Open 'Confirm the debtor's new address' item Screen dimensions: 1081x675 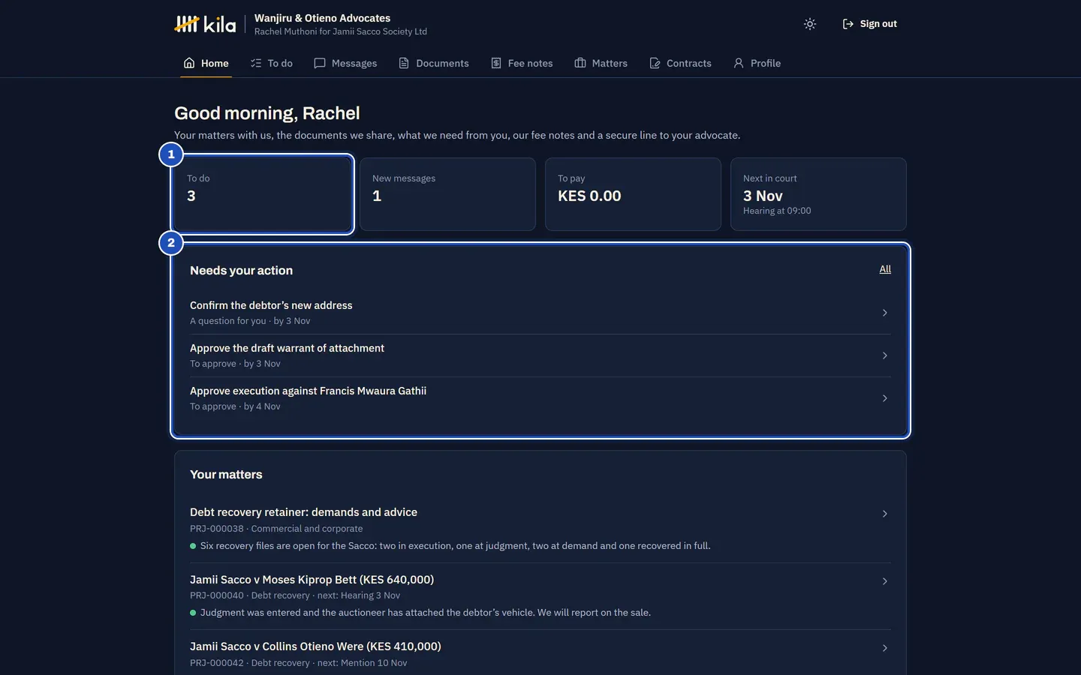[x=540, y=313]
